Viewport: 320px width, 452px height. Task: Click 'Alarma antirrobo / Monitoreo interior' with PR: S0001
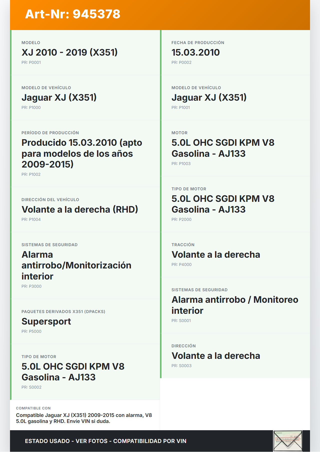[x=235, y=305]
